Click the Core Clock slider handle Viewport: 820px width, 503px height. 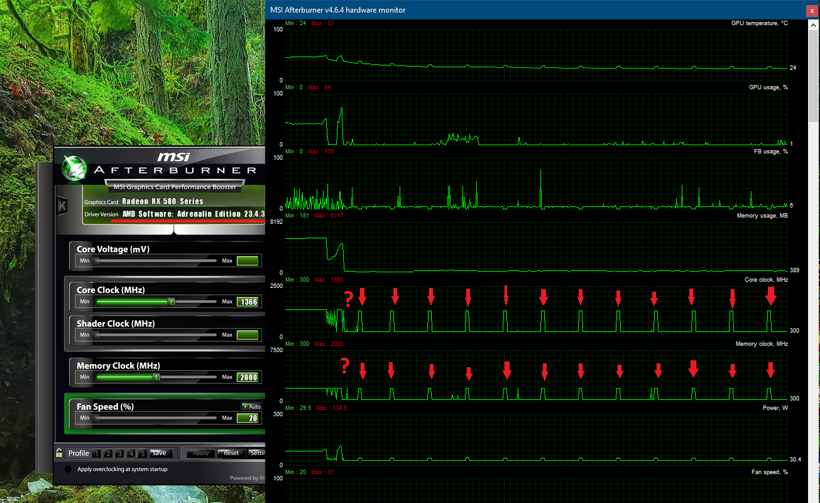(171, 302)
